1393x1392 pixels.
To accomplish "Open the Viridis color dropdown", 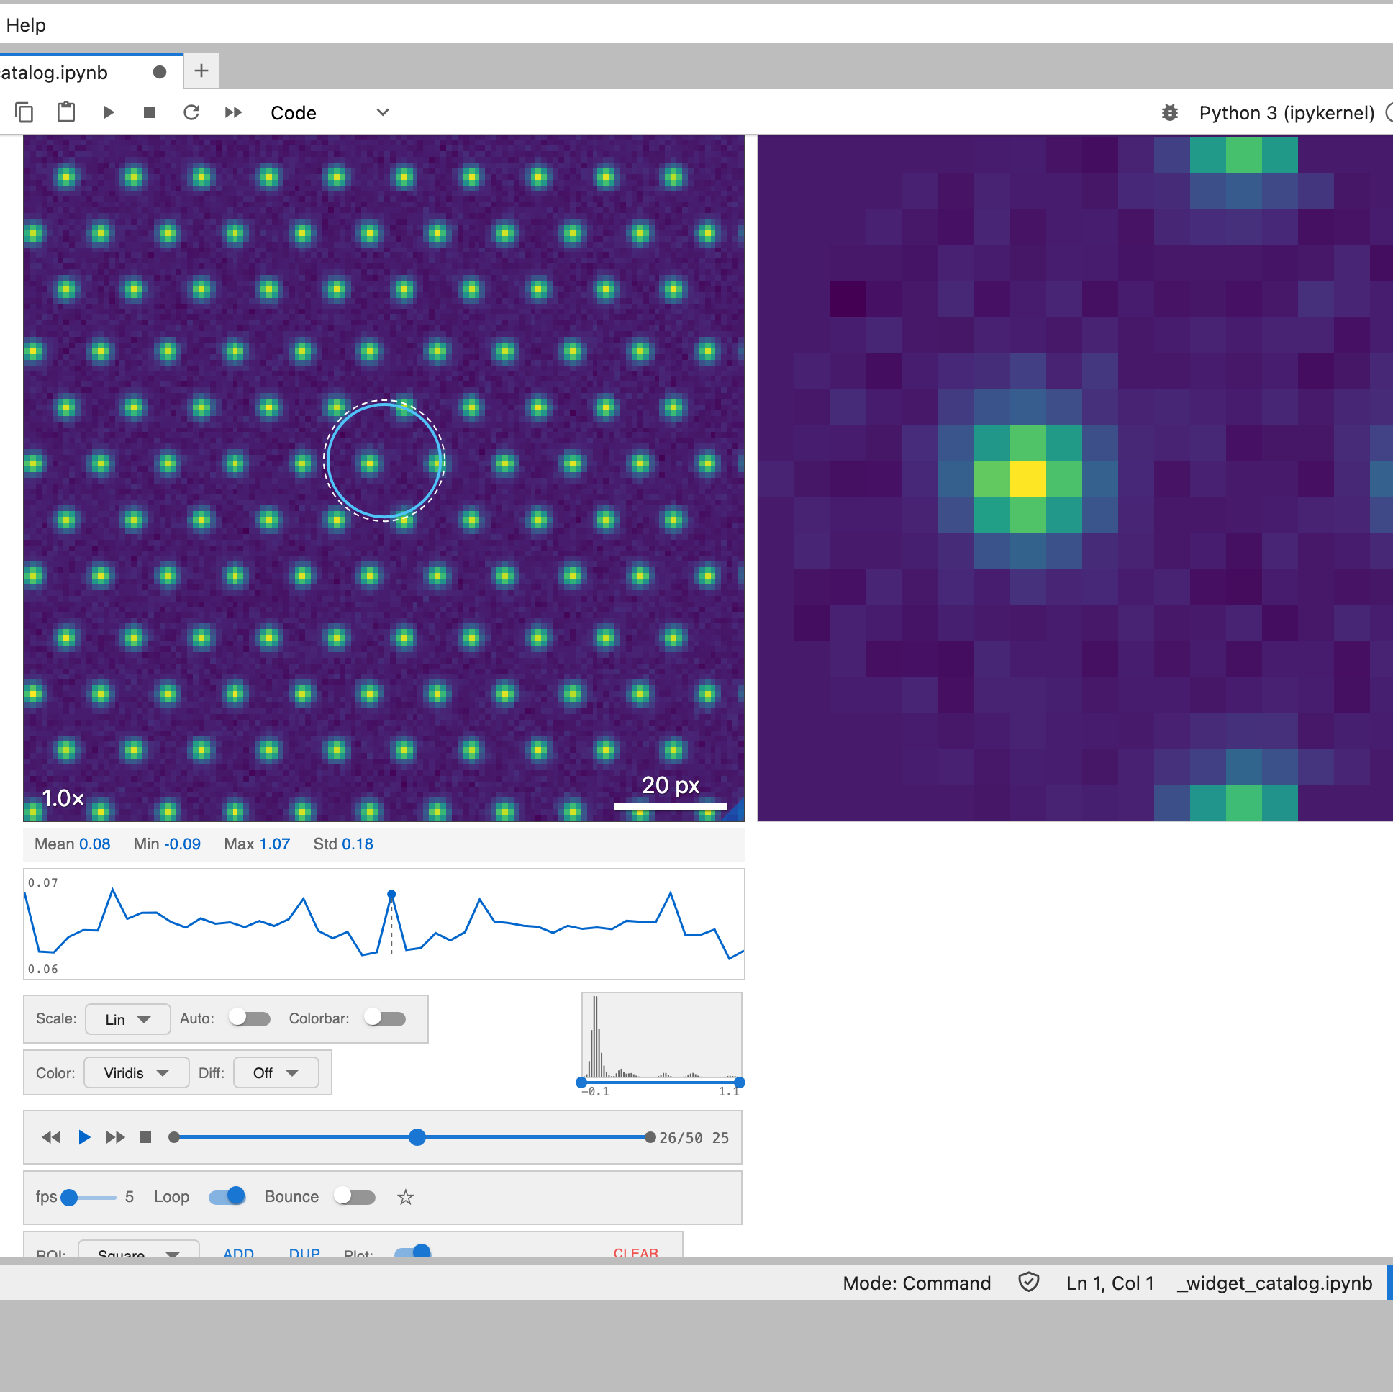I will 136,1073.
